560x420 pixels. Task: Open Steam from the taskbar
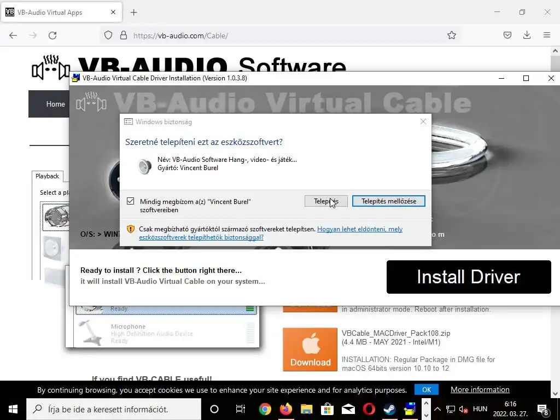(389, 409)
